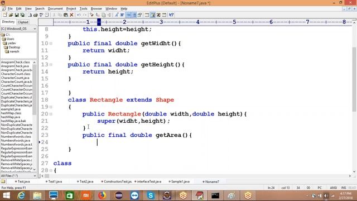This screenshot has height=201, width=357.
Task: Click the Find toolbar icon
Action: tap(91, 15)
